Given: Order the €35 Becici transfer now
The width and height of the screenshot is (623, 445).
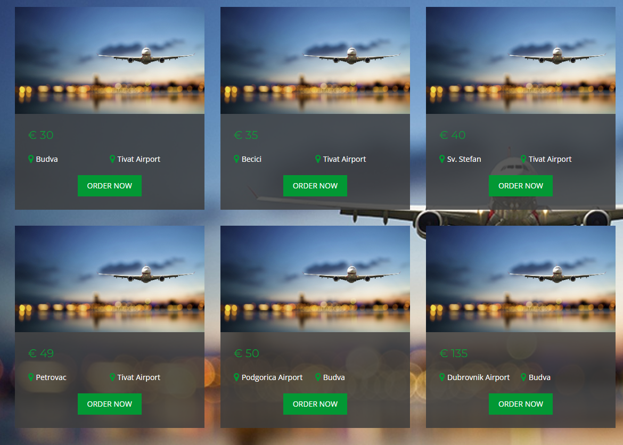Looking at the screenshot, I should click(x=315, y=186).
